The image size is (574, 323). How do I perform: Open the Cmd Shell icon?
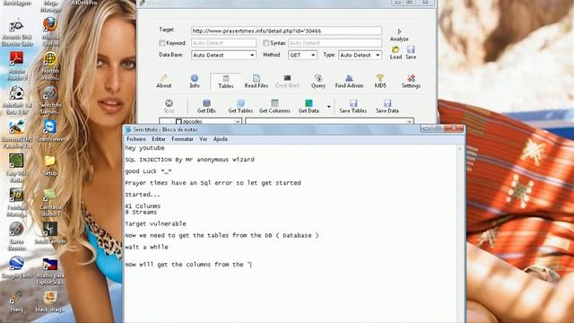click(287, 78)
